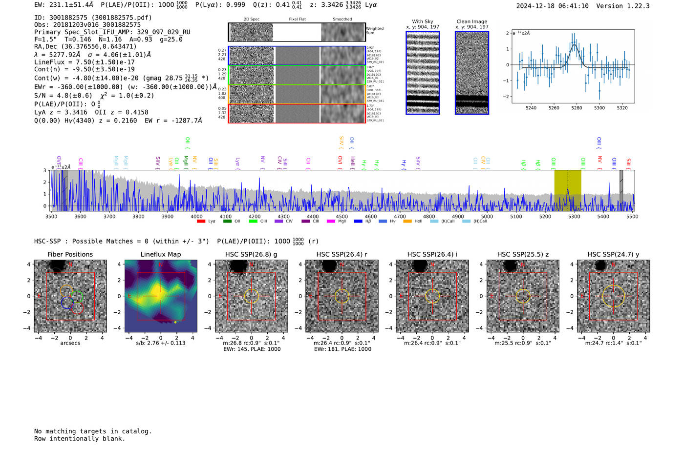Select the red-outlined 2D spectrum row
684x465 pixels.
pos(297,113)
